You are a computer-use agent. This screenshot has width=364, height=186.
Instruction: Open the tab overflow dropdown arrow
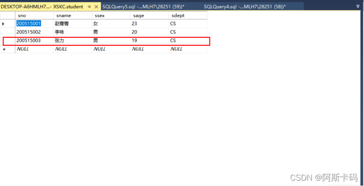358,7
